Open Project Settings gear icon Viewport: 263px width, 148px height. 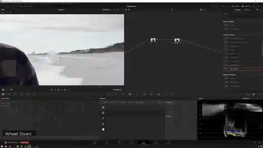coord(259,143)
